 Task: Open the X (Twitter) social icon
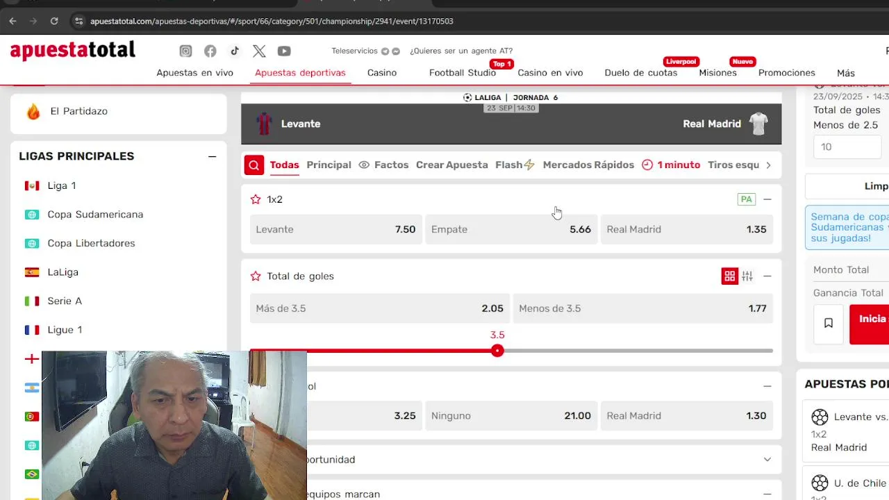(259, 51)
